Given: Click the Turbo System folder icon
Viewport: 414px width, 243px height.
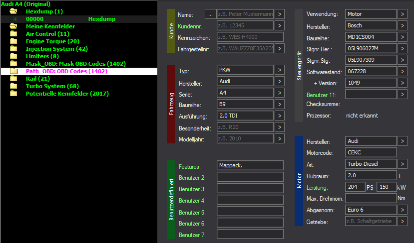Looking at the screenshot, I should click(13, 86).
